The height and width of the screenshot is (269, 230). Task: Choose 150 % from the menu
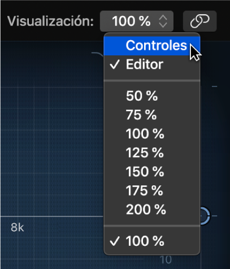[x=152, y=172]
